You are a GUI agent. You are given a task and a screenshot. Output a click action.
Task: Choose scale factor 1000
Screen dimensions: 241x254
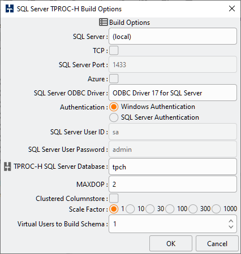click(x=216, y=209)
